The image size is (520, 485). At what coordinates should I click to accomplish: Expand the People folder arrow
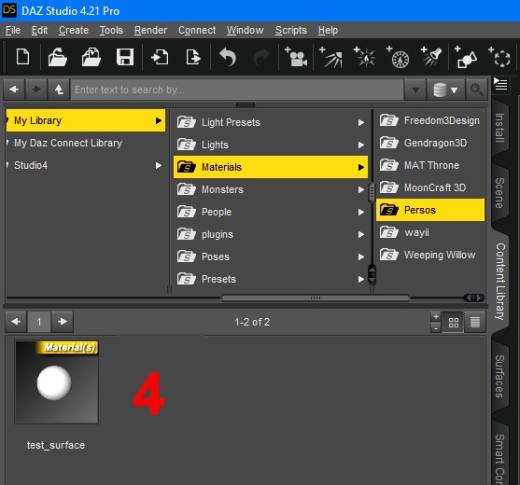[x=361, y=212]
